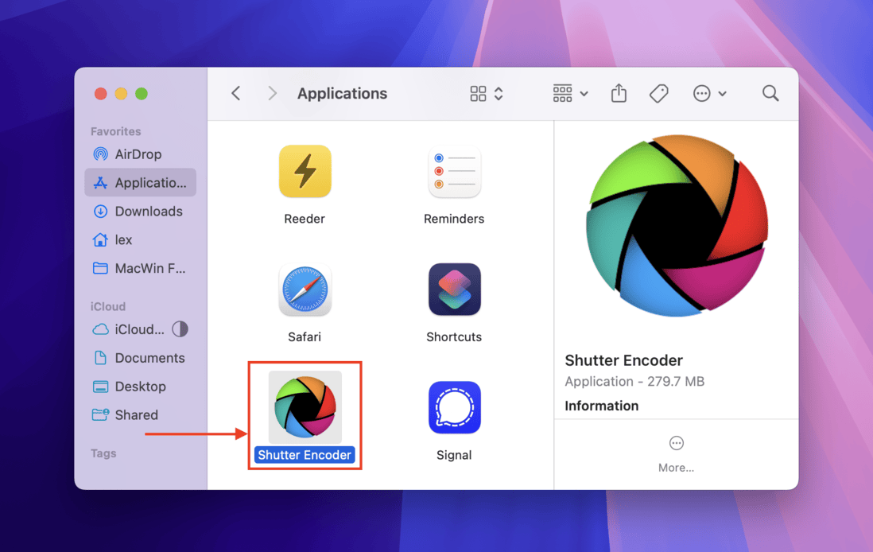873x552 pixels.
Task: Open Shared in the sidebar
Action: 140,414
